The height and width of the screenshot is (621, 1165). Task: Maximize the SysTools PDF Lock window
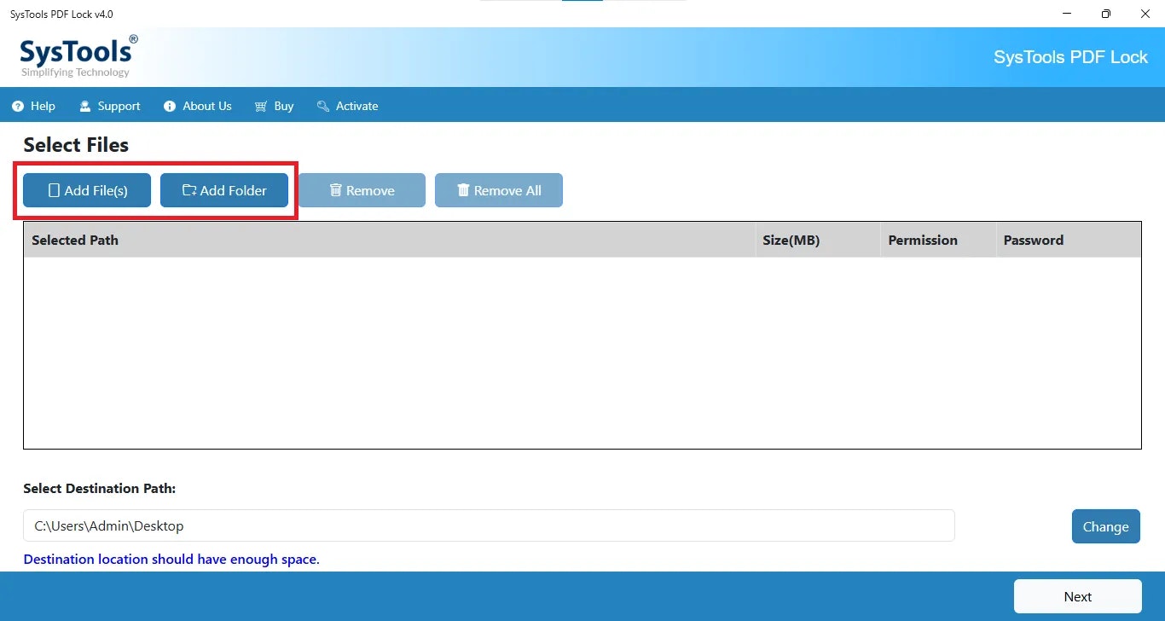coord(1106,14)
